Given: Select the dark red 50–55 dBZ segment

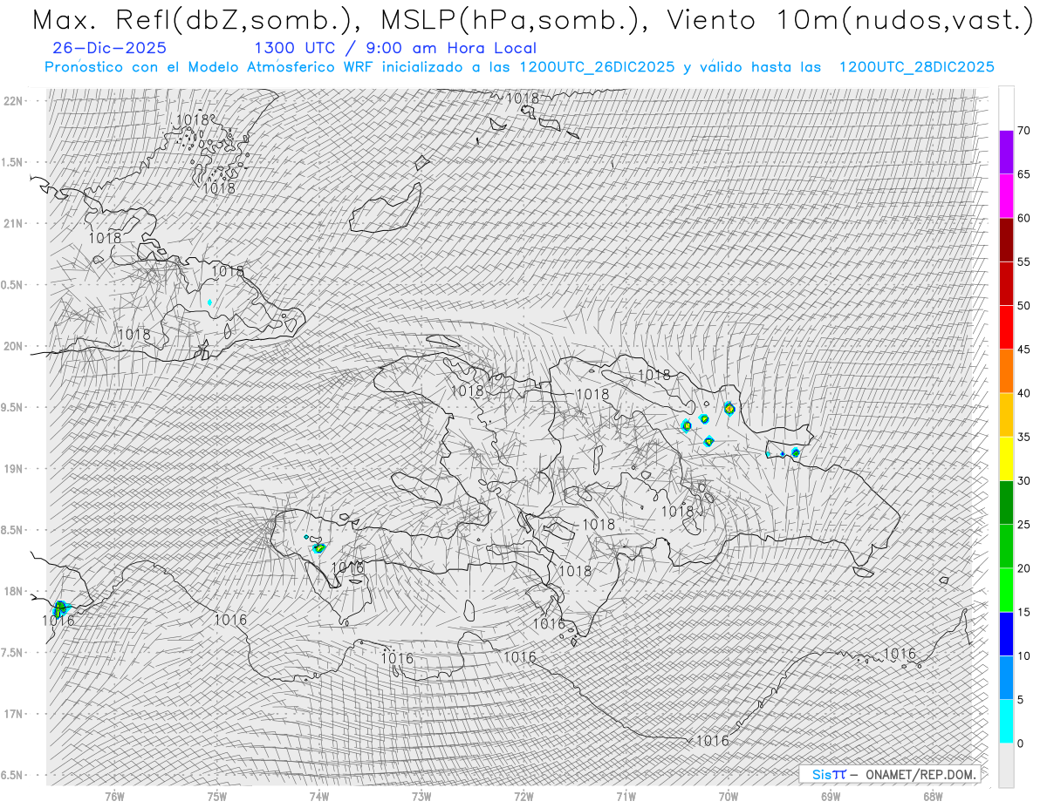Looking at the screenshot, I should tap(1006, 283).
